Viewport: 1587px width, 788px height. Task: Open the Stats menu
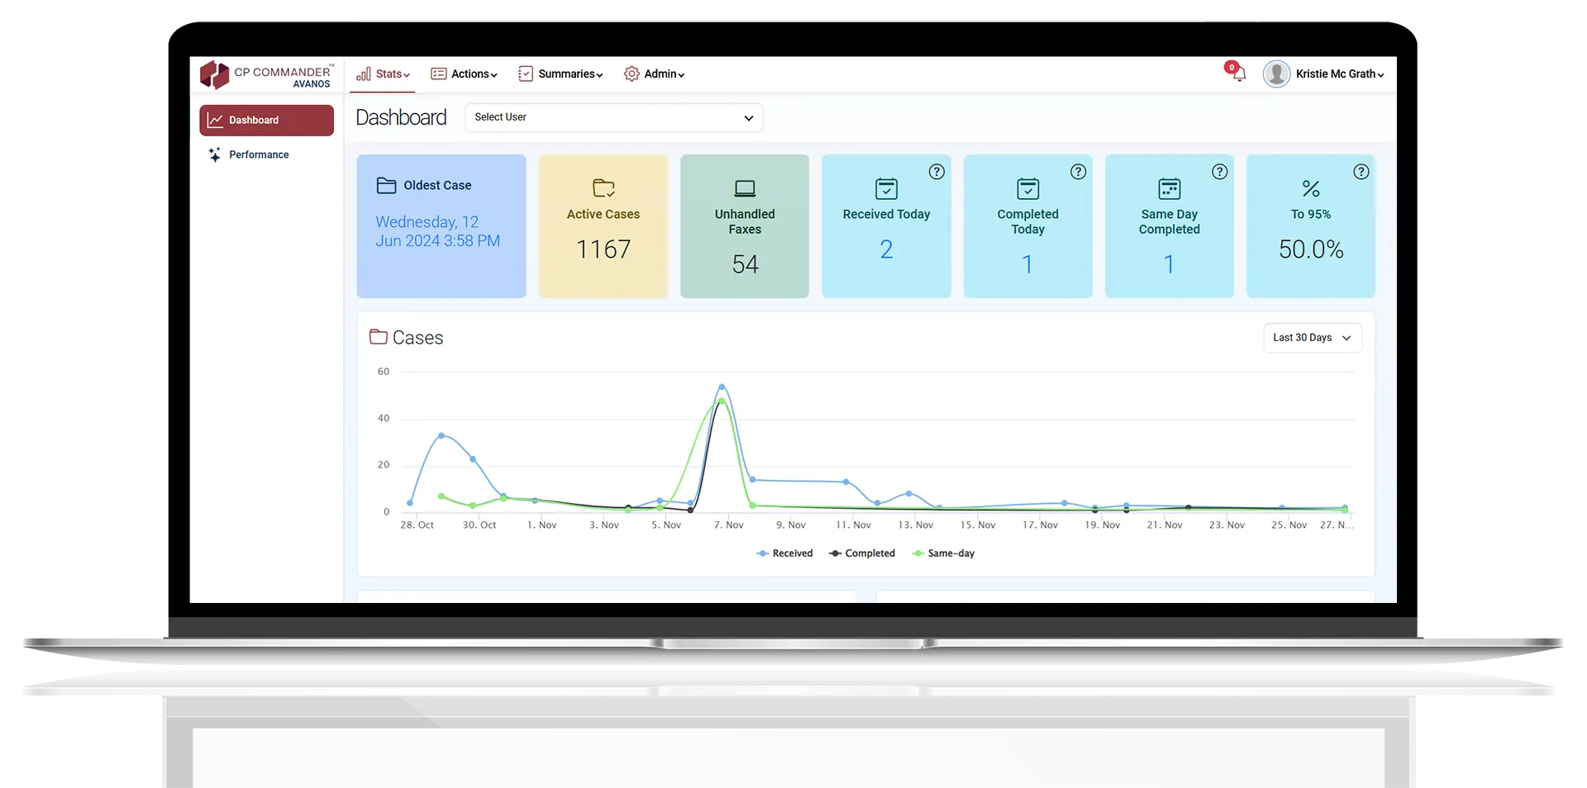(383, 74)
